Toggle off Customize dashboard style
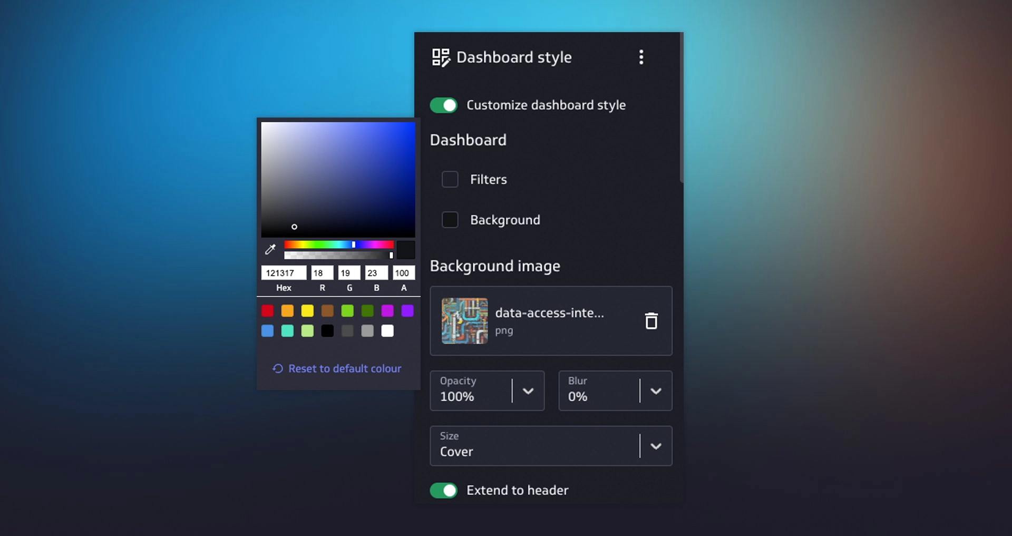Viewport: 1012px width, 536px height. 443,105
